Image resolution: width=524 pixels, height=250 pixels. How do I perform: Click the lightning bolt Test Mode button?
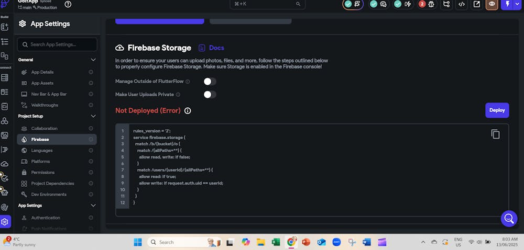point(508,4)
